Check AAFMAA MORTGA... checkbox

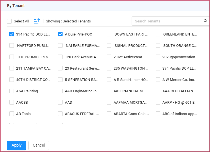[x=109, y=102]
